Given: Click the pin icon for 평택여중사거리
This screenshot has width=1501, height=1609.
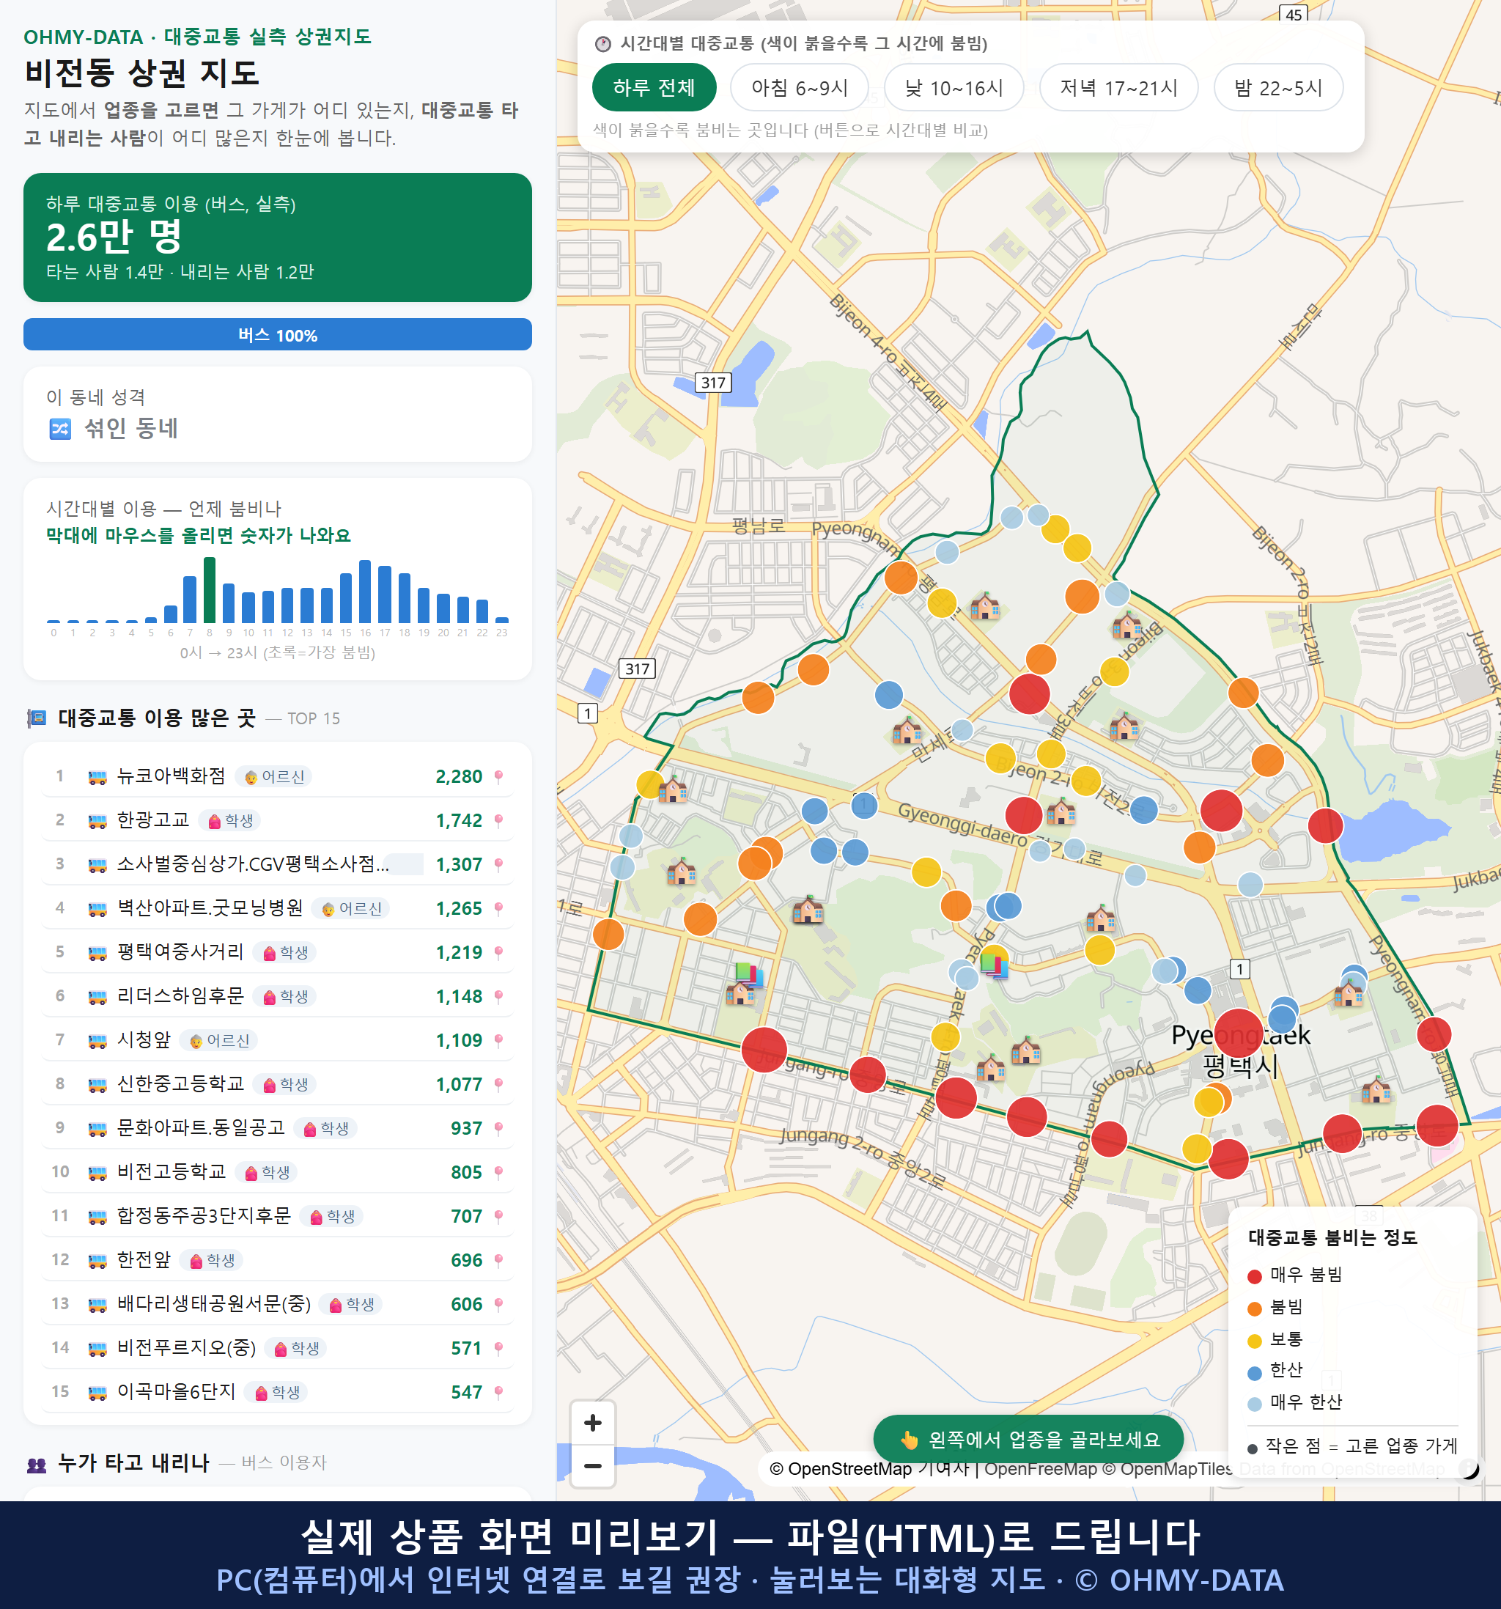Looking at the screenshot, I should 498,953.
